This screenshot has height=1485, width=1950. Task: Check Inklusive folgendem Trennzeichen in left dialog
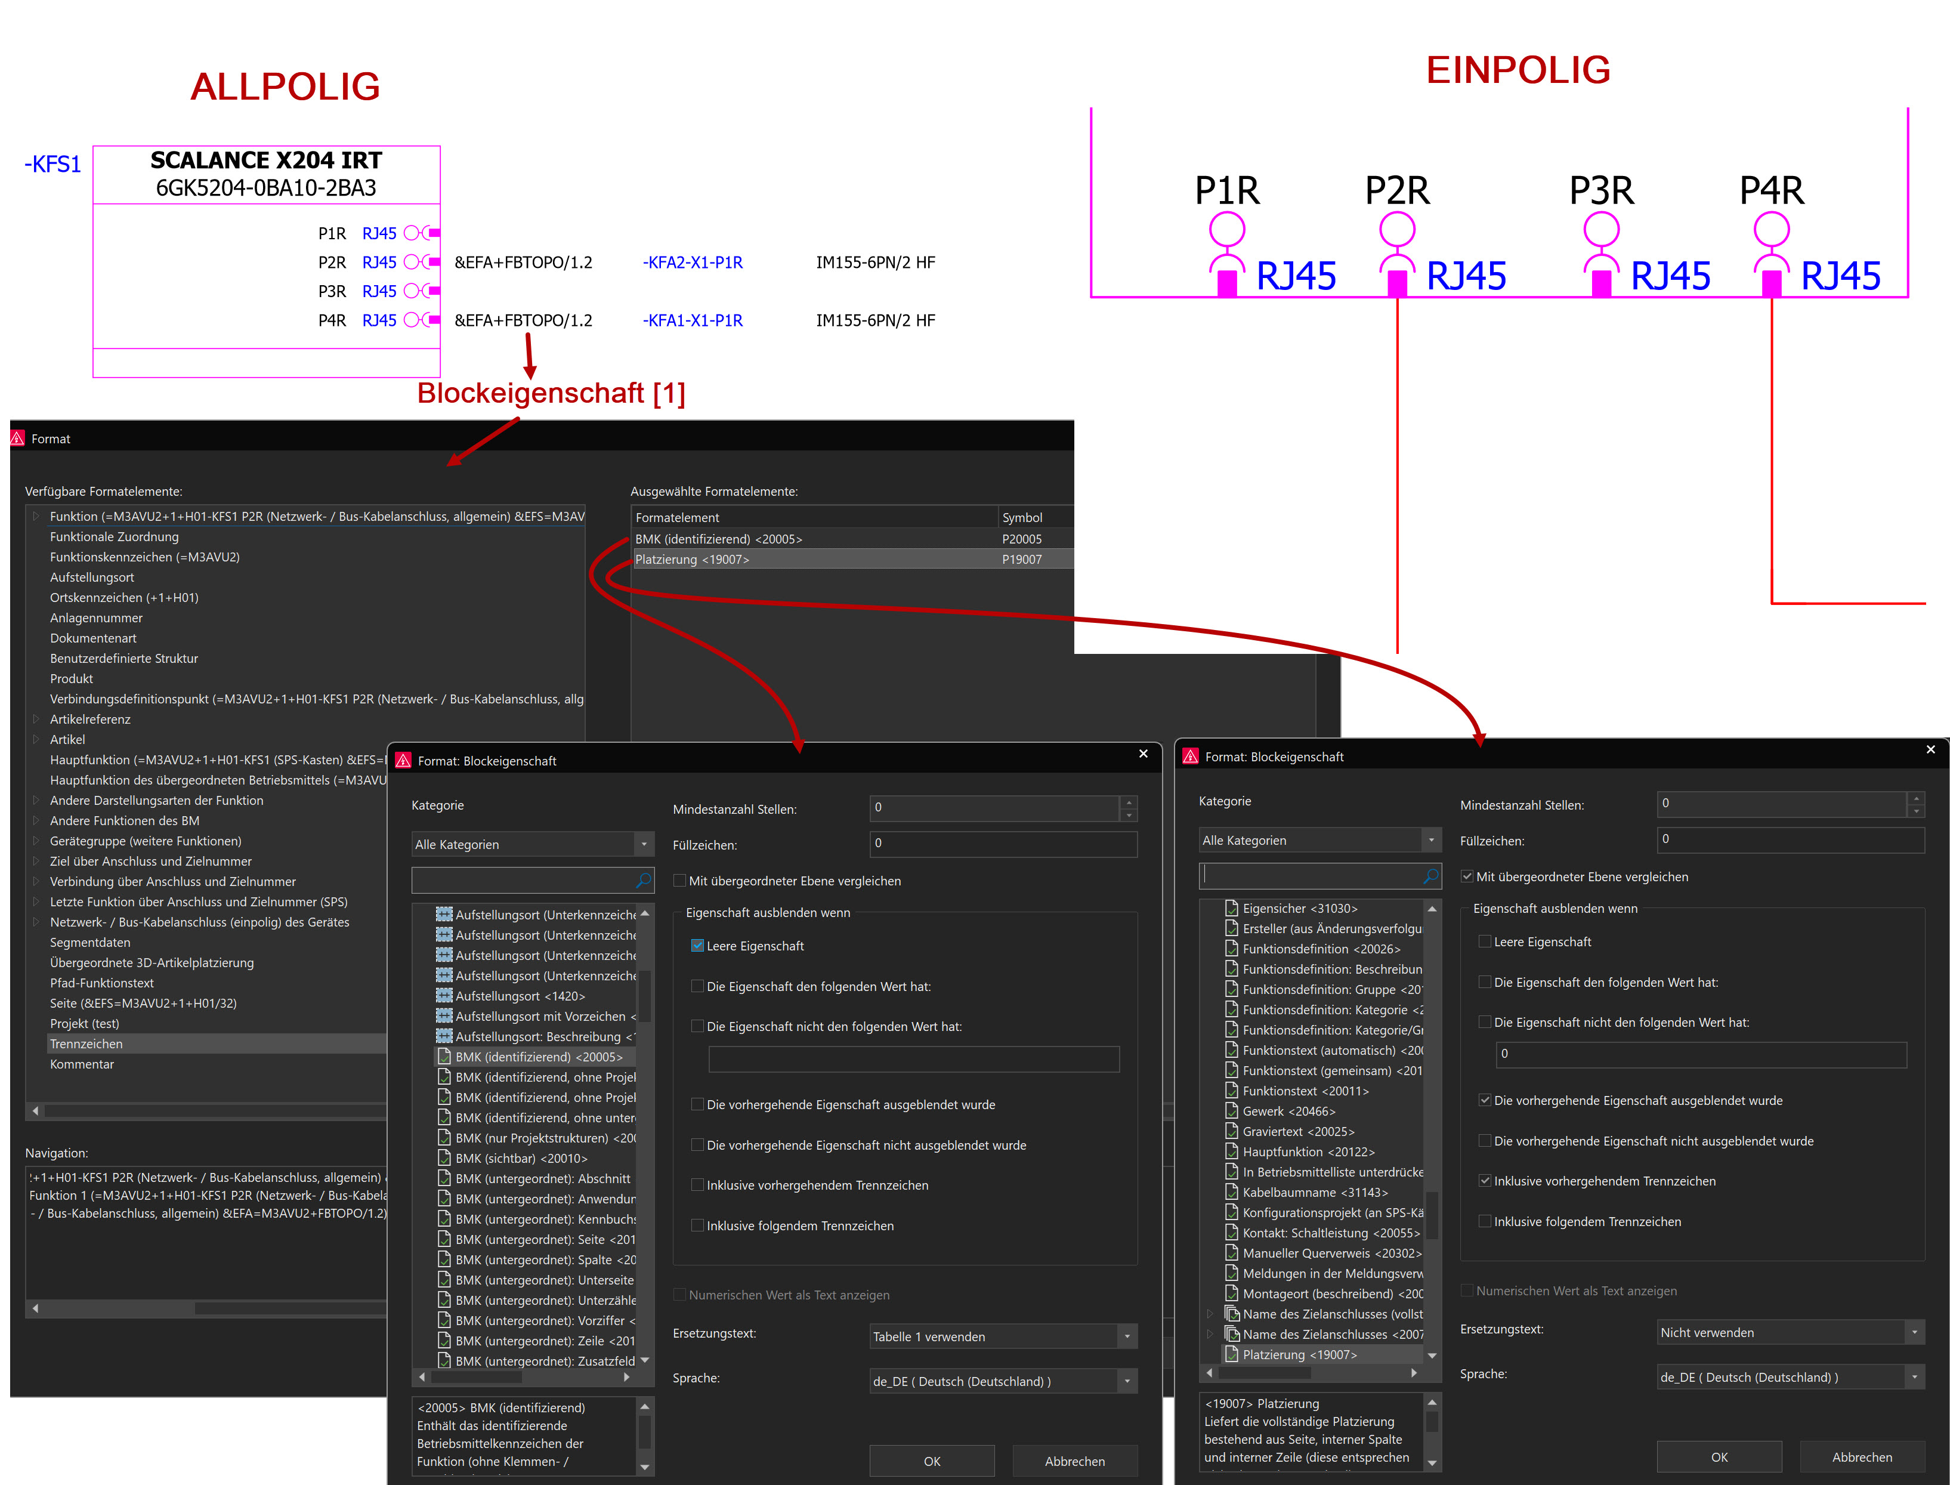click(697, 1225)
